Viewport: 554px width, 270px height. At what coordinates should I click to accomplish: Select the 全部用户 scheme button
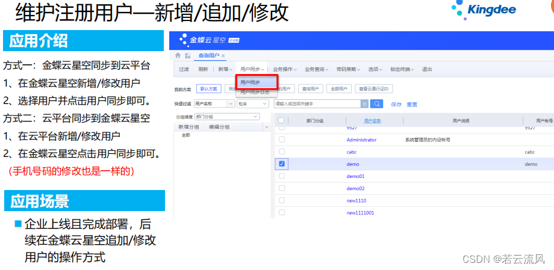[339, 89]
